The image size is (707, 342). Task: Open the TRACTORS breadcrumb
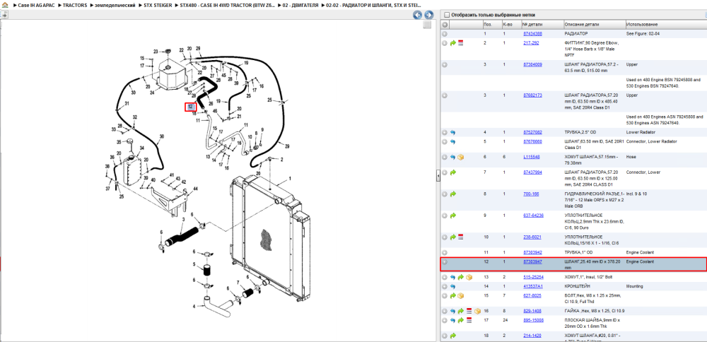(75, 4)
